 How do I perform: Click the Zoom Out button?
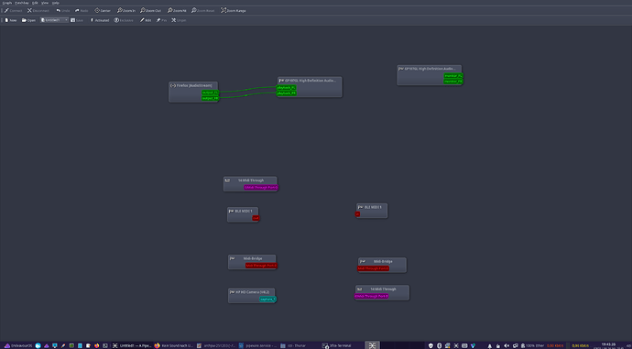coord(151,10)
